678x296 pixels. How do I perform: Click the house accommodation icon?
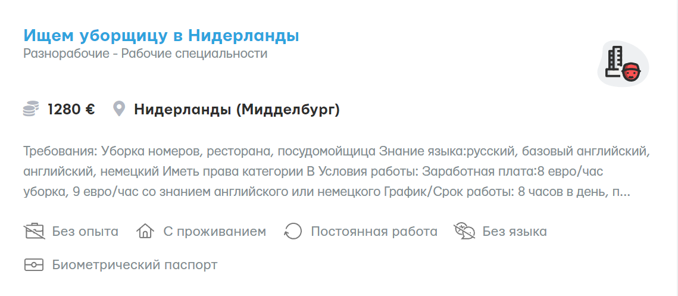(145, 231)
